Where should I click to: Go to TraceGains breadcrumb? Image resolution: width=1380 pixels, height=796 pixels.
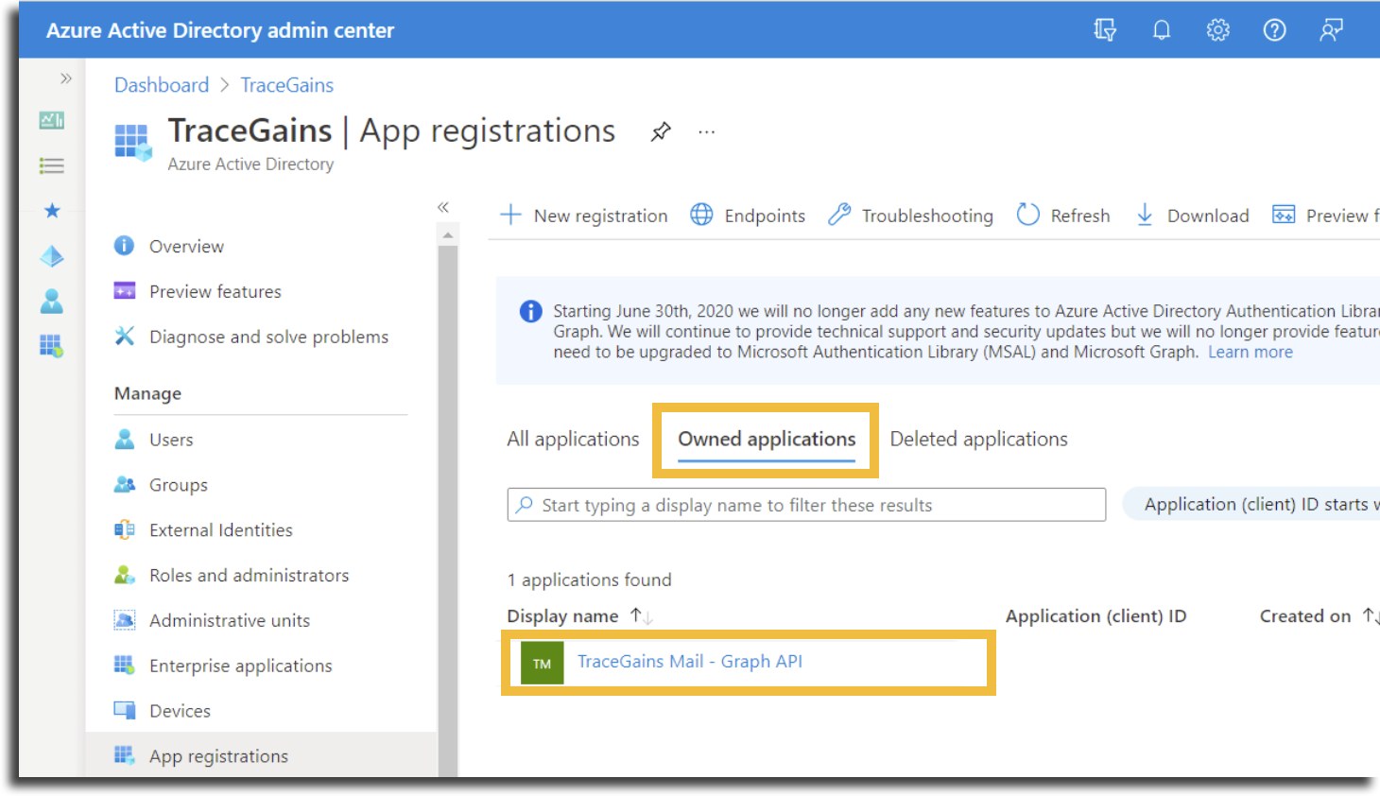point(287,85)
